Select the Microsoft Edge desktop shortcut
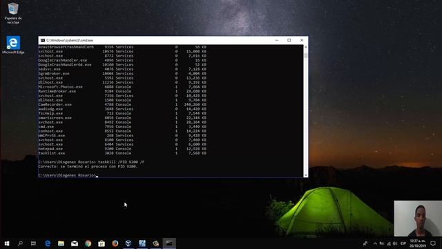This screenshot has width=442, height=249. pyautogui.click(x=13, y=45)
